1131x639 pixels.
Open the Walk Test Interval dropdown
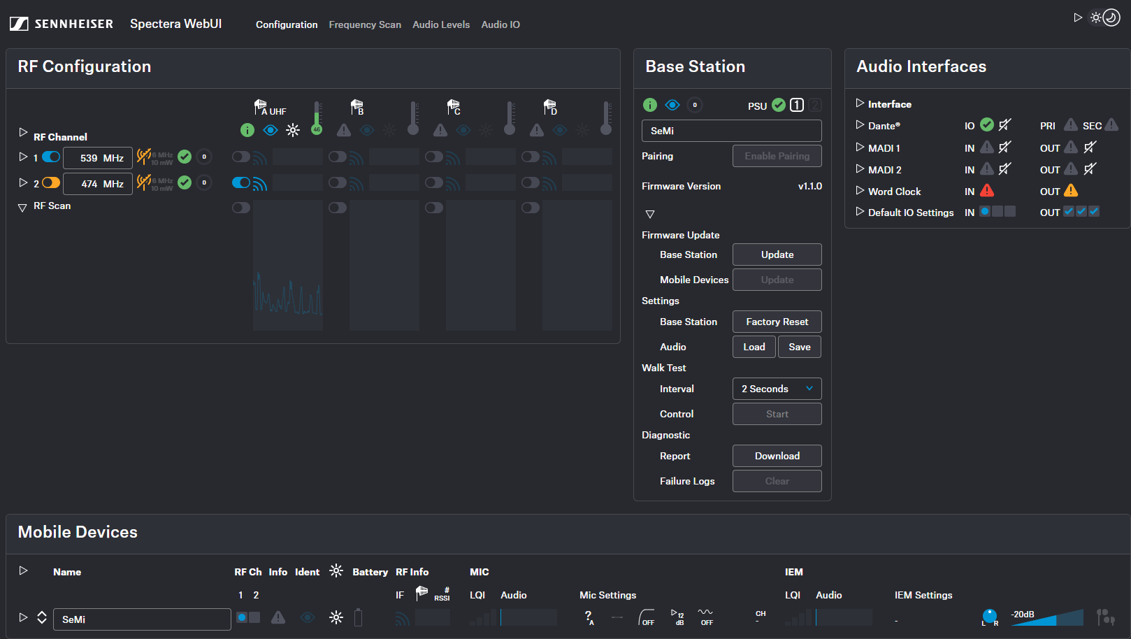(777, 389)
